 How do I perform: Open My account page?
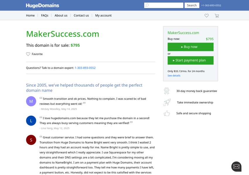click(x=103, y=16)
